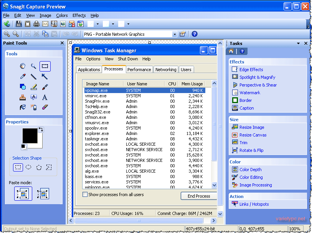
Task: Click the black foreground color swatch
Action: (30, 136)
